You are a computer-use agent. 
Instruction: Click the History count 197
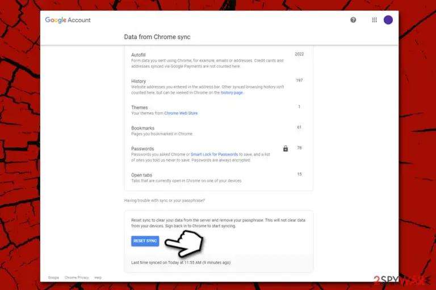pos(299,80)
